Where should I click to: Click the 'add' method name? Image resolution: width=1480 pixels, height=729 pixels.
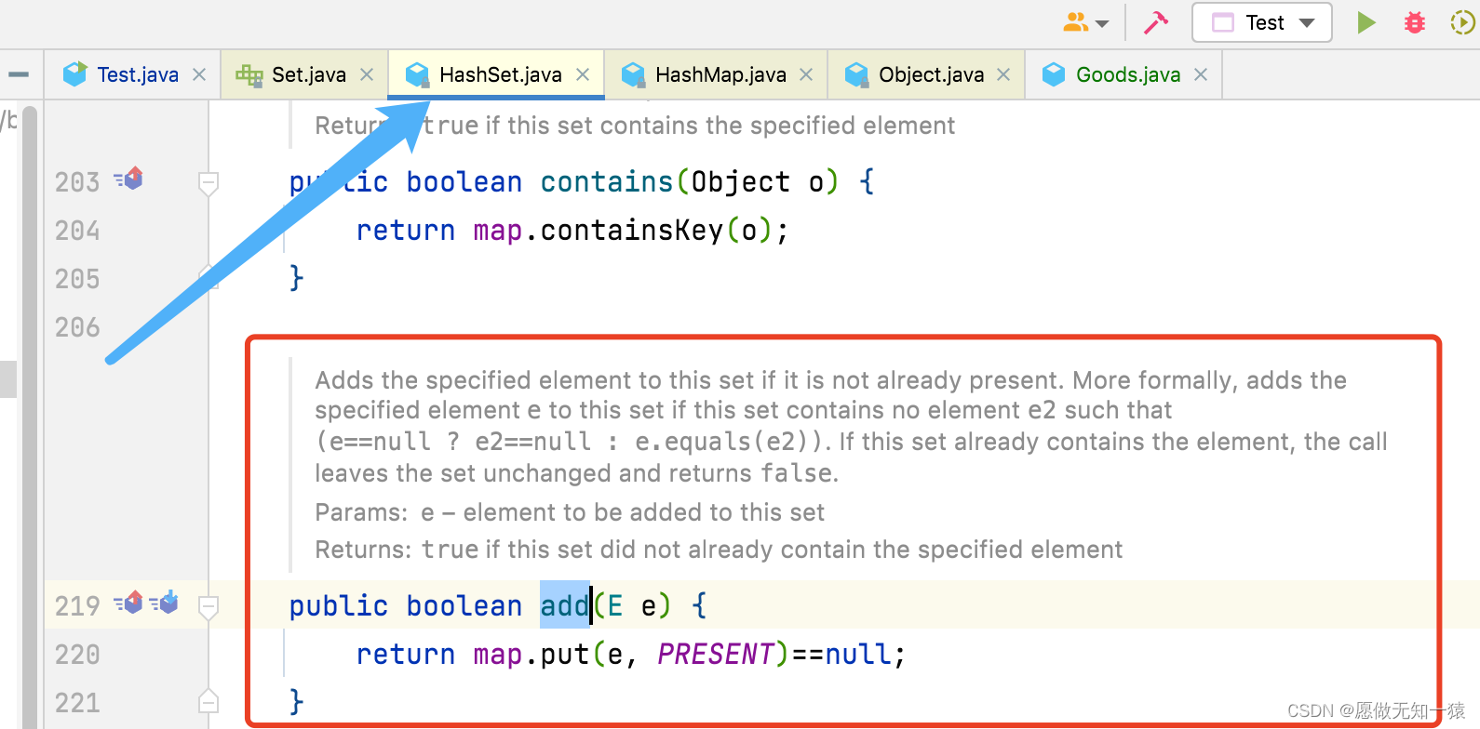coord(564,606)
